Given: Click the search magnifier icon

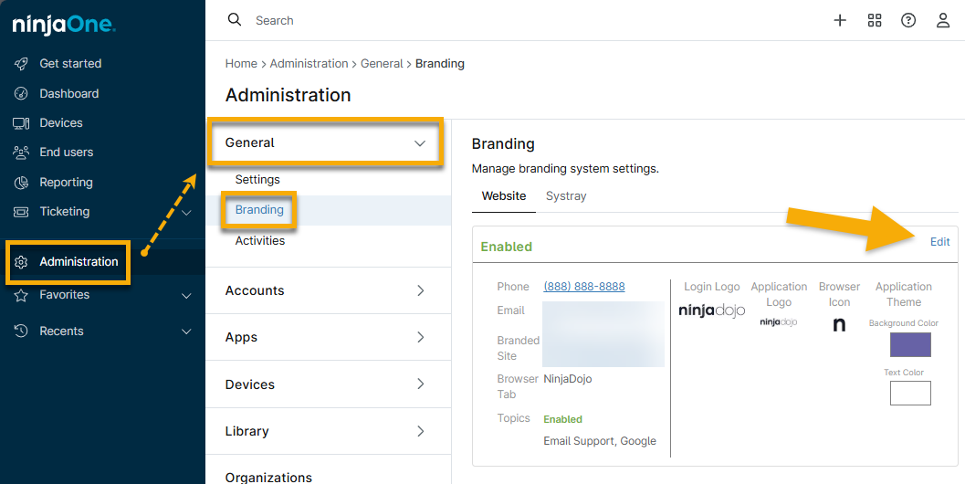Looking at the screenshot, I should [x=235, y=20].
